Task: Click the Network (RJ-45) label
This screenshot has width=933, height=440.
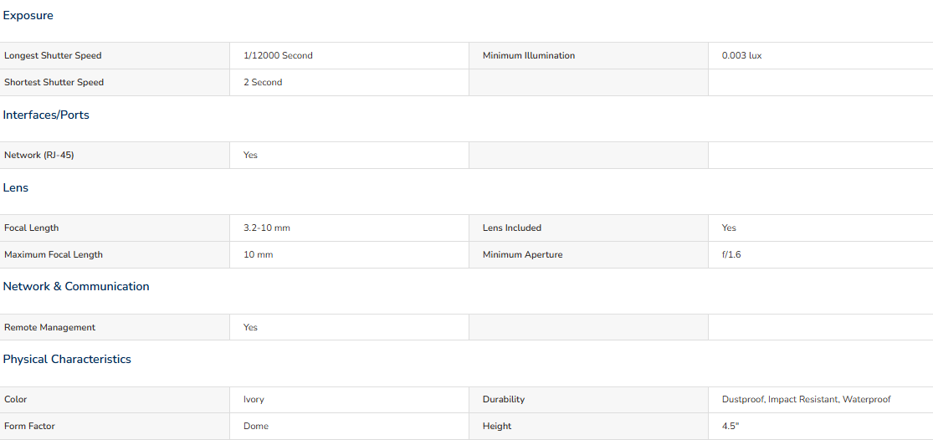Action: point(39,156)
